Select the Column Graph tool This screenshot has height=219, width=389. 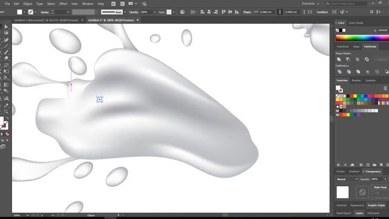(x=6, y=99)
